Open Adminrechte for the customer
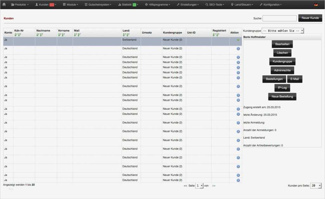This screenshot has width=325, height=199. click(282, 70)
